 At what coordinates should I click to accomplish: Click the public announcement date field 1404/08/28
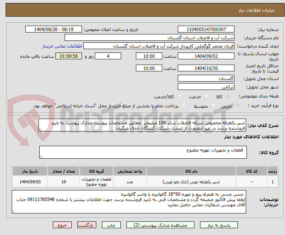(x=54, y=29)
